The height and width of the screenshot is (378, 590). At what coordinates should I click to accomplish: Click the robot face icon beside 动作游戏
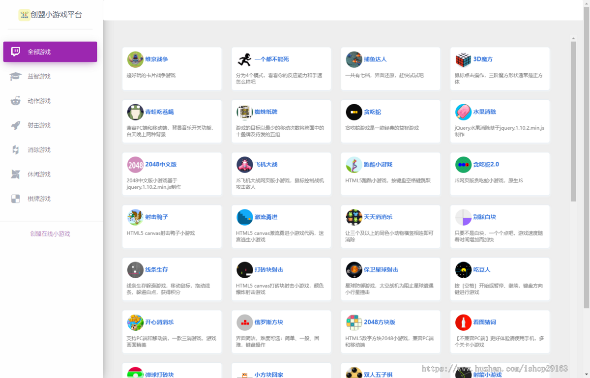tap(16, 101)
